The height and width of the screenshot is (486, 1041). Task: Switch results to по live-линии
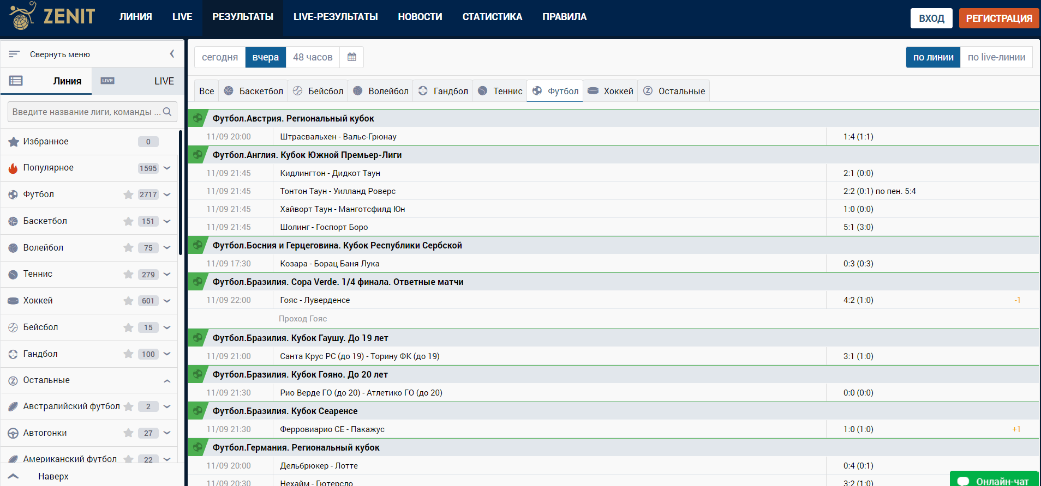tap(996, 57)
